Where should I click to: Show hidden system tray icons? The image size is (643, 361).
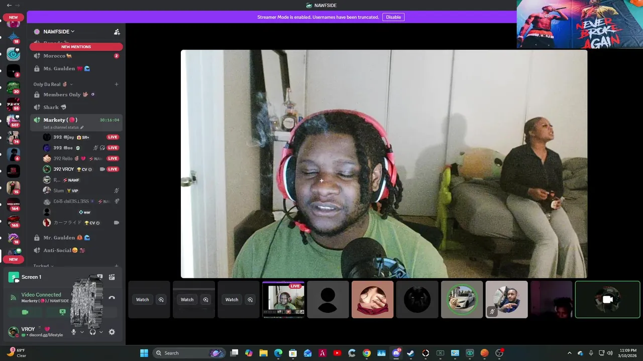pos(569,353)
